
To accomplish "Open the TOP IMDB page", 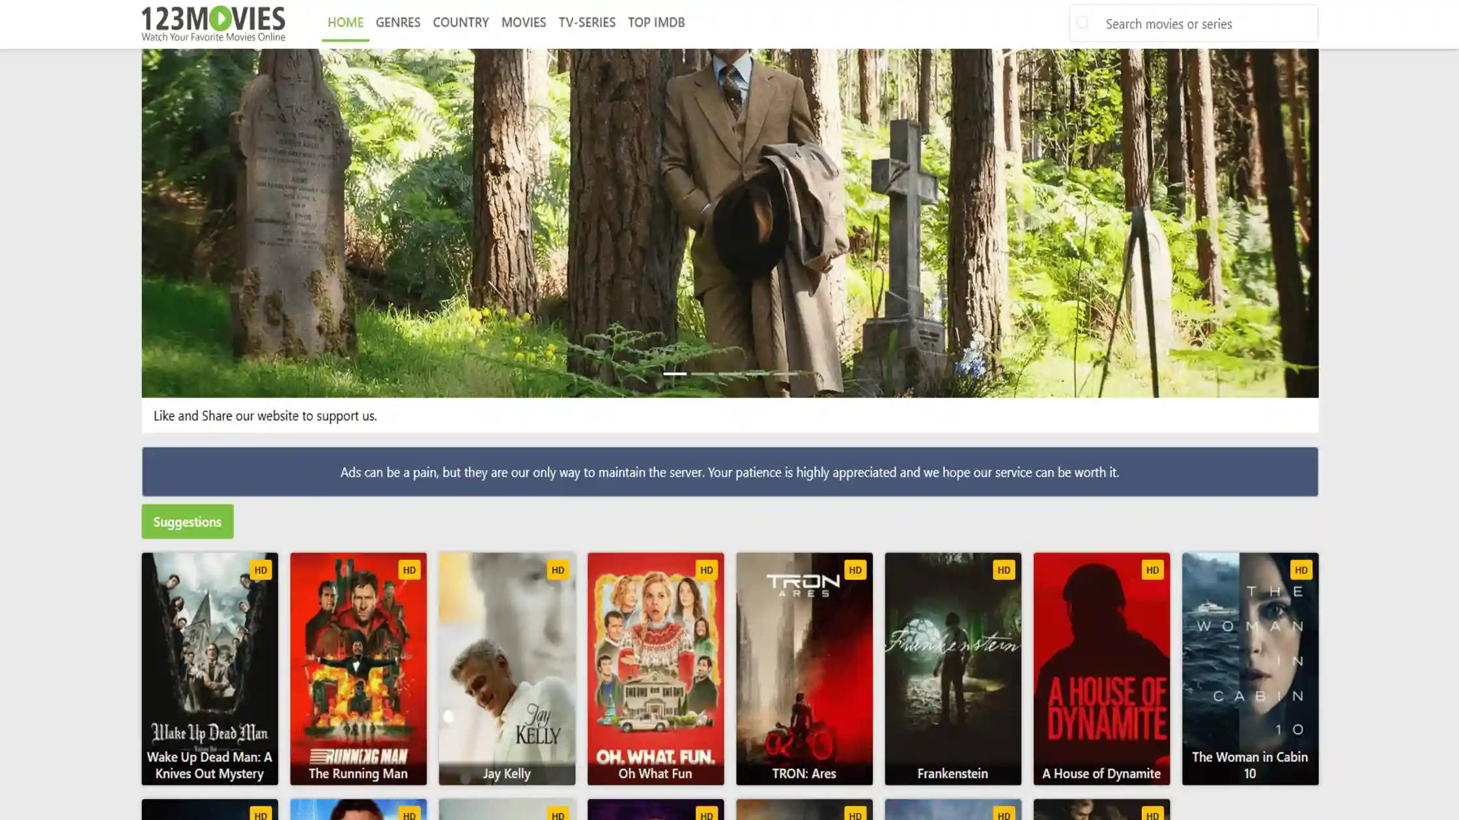I will [x=655, y=22].
